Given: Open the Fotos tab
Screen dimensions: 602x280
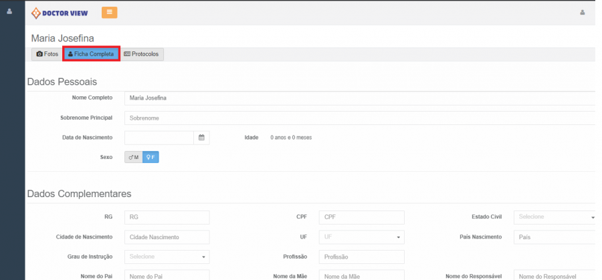Looking at the screenshot, I should [47, 54].
